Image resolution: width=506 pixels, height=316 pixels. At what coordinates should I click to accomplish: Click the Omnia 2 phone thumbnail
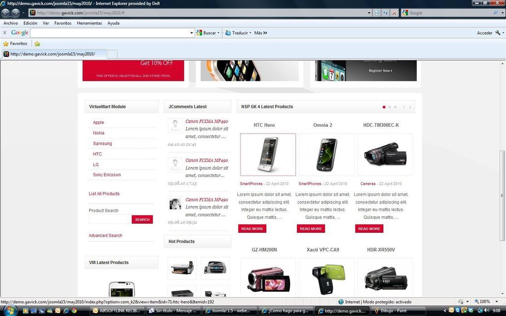click(327, 155)
